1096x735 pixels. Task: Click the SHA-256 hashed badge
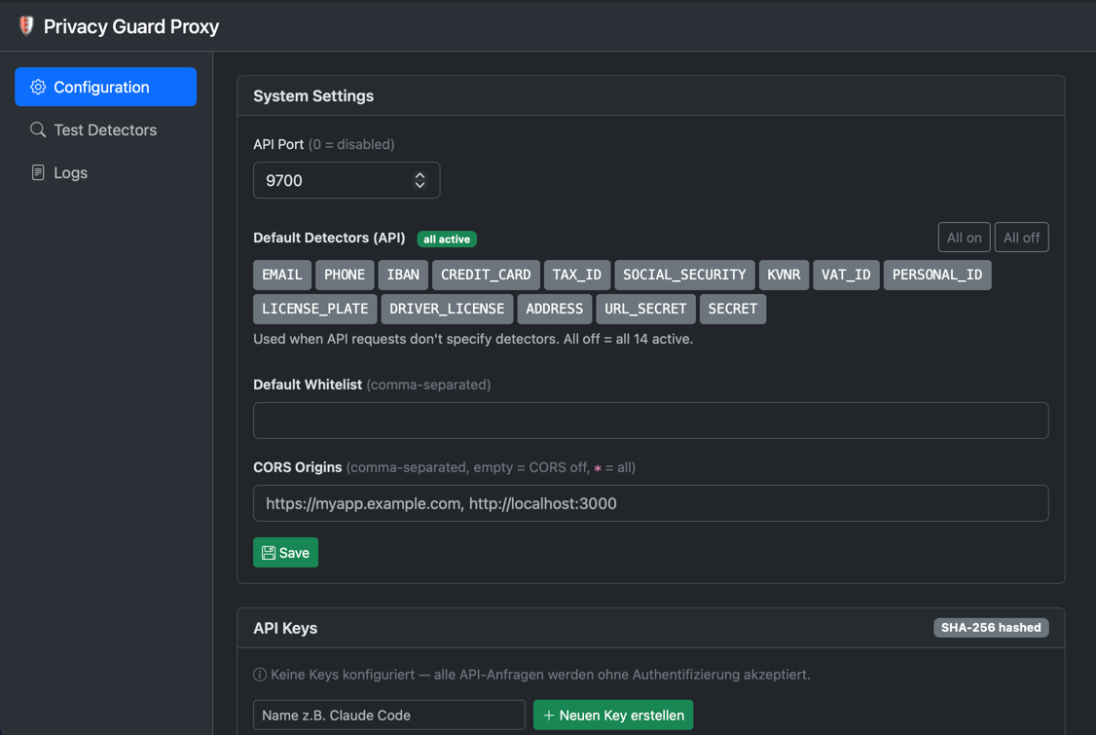pos(991,628)
